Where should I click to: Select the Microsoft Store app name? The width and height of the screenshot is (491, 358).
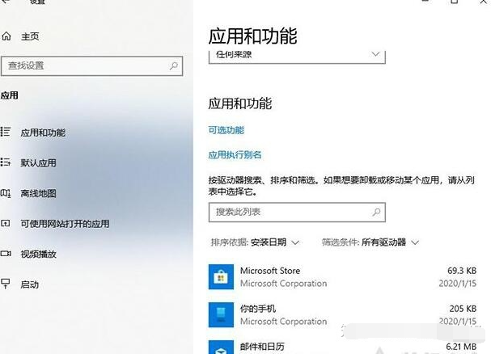coord(270,271)
